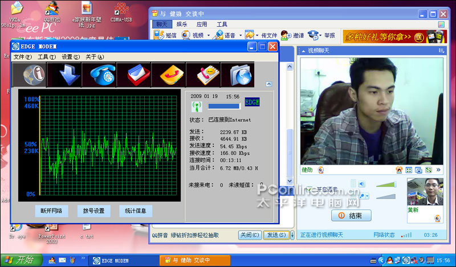
Task: Open the blue telephone dialer icon
Action: [x=99, y=75]
